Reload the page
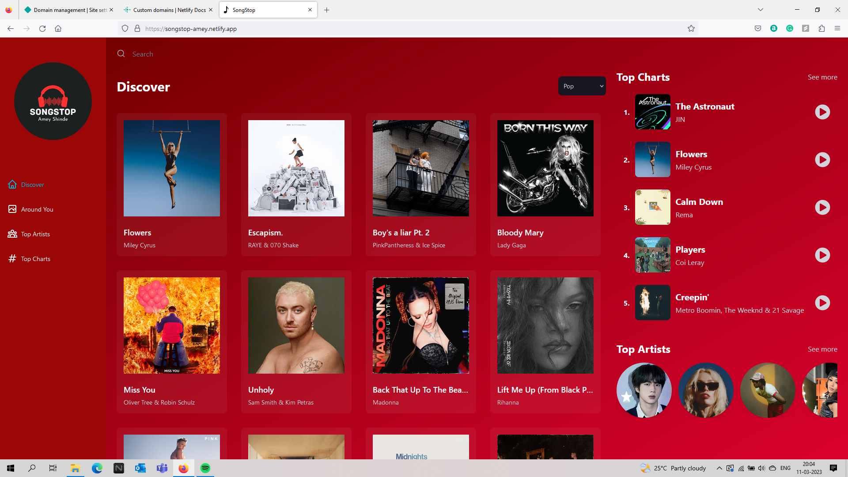Screen dimensions: 848x477 pos(42,29)
